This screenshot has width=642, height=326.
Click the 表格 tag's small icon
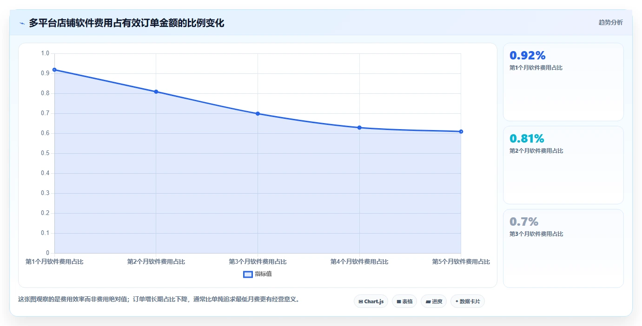[399, 302]
